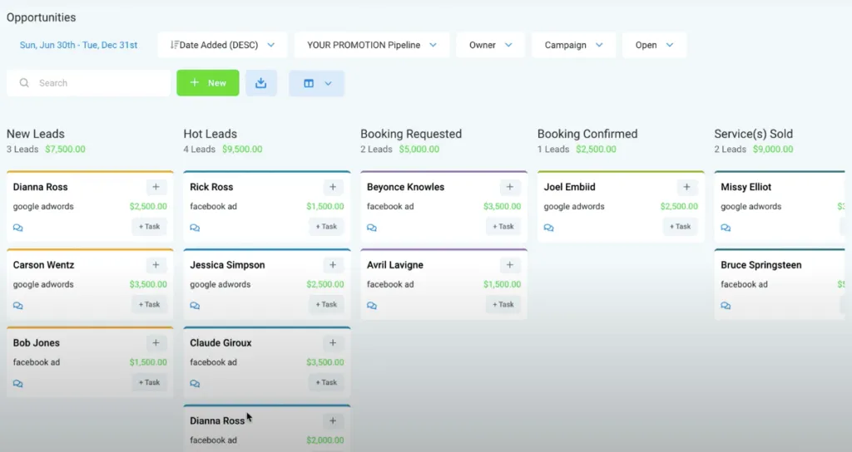The image size is (852, 452).
Task: Open YOUR PROMOTION Pipeline dropdown
Action: [x=371, y=45]
